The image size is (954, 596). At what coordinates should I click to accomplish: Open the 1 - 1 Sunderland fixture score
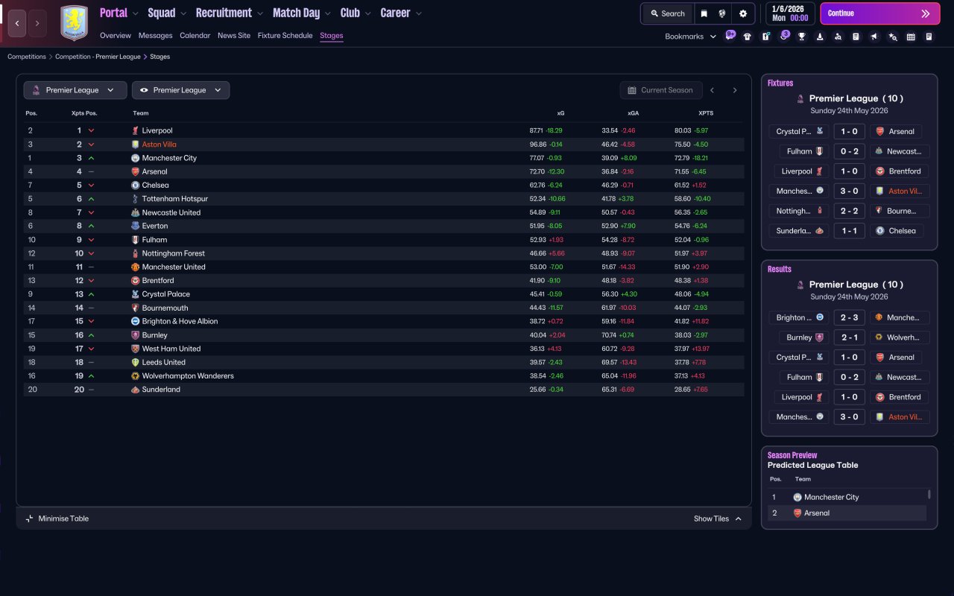point(849,231)
